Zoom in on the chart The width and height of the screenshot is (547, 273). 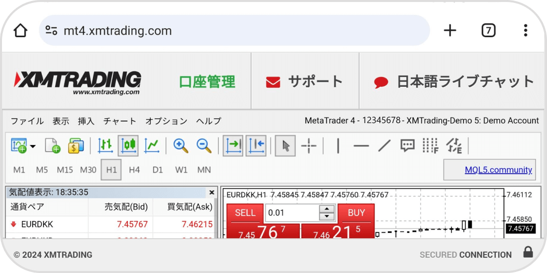tap(181, 145)
